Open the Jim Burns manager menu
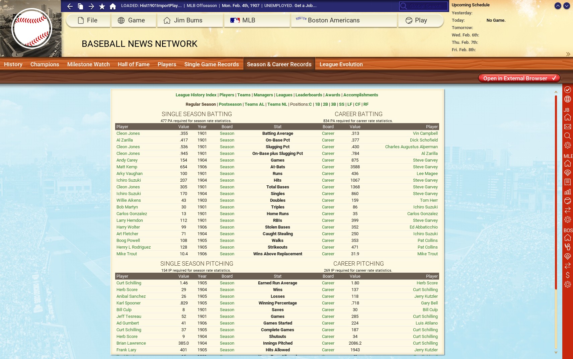 pos(190,20)
